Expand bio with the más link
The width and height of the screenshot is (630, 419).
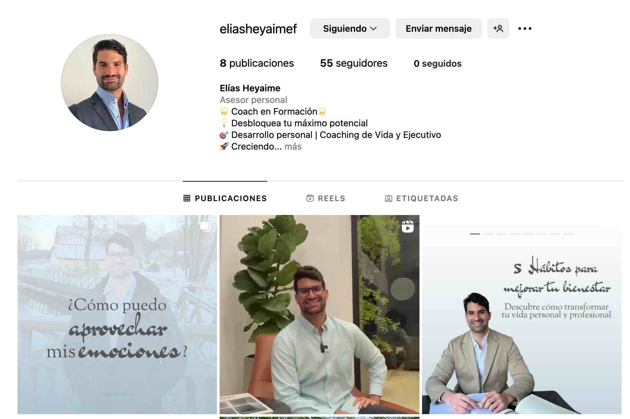(x=293, y=146)
